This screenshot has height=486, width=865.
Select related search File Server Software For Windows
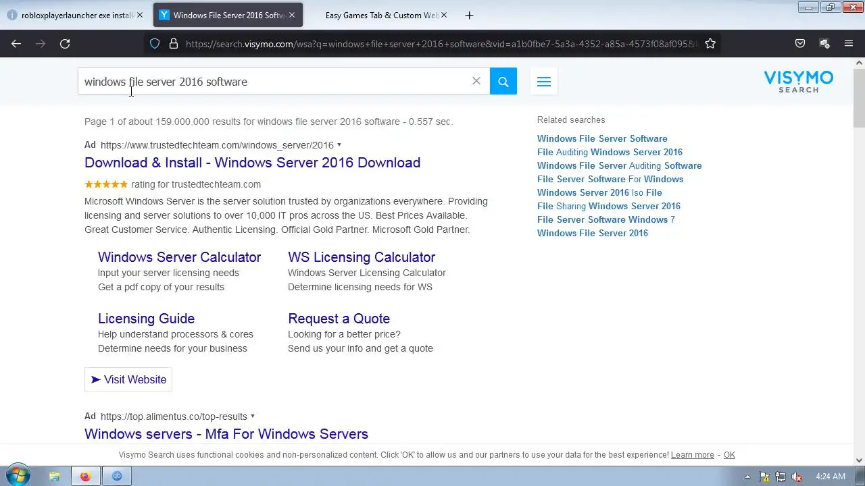[610, 179]
